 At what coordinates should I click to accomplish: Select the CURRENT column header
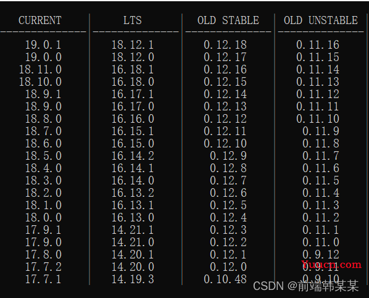[x=40, y=20]
